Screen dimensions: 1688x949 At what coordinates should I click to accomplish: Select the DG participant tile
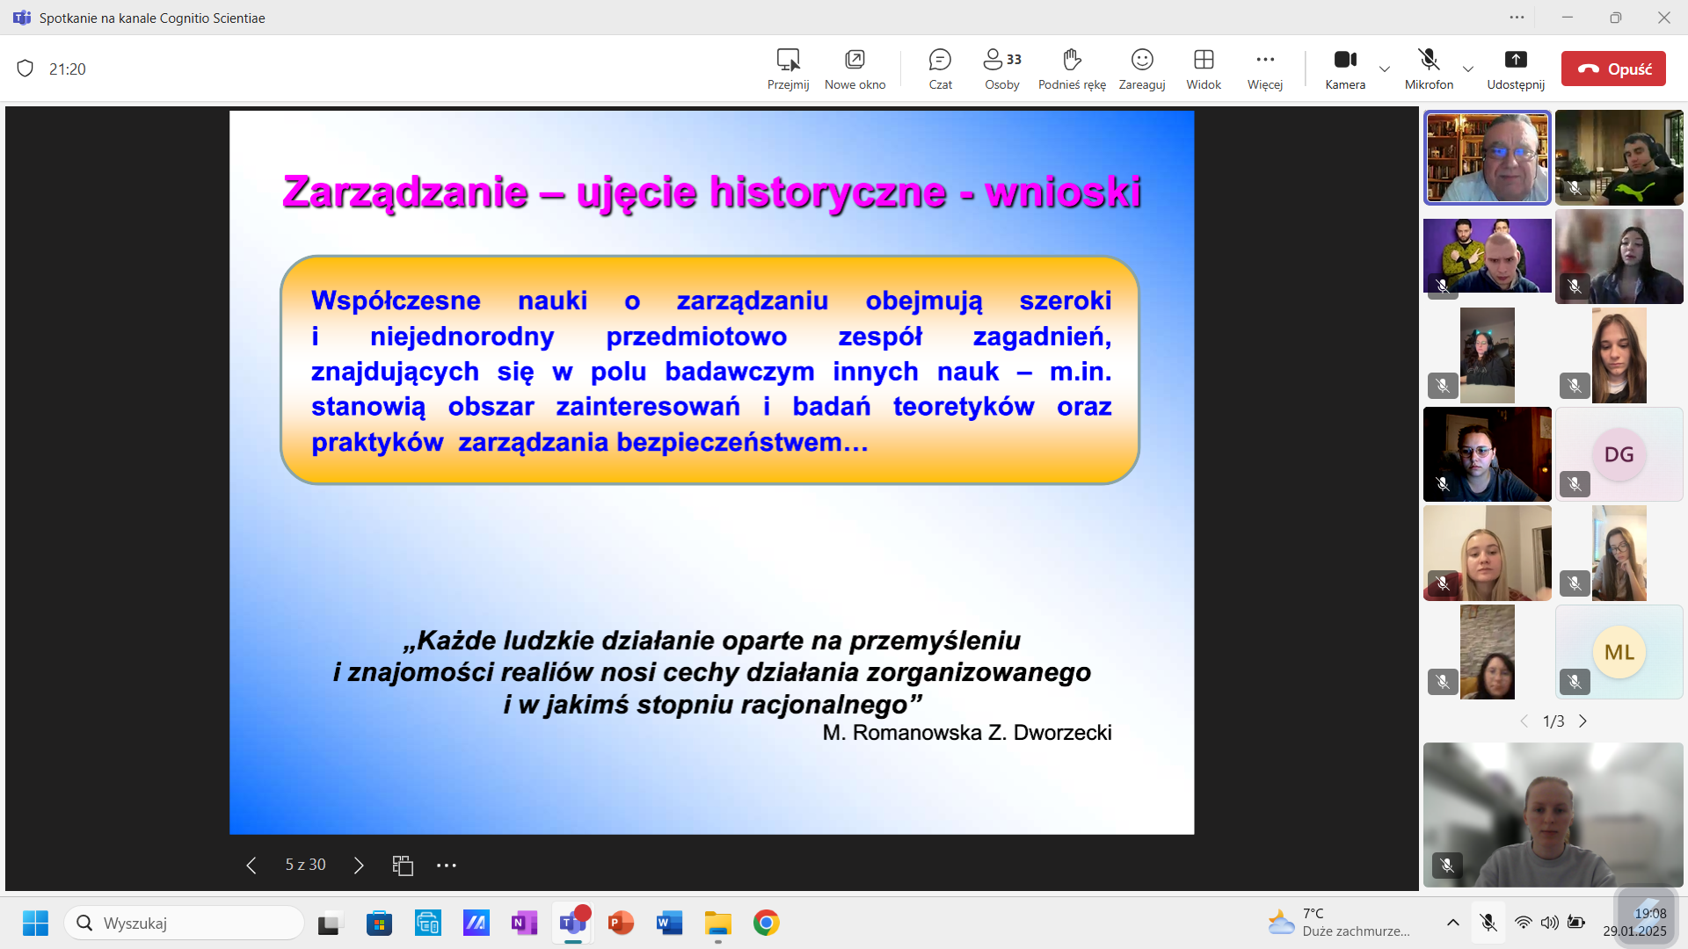1619,454
